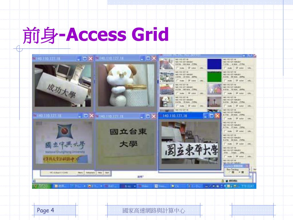Select the solid green stream thumbnail
Viewport: 293px width, 220px height.
[214, 76]
